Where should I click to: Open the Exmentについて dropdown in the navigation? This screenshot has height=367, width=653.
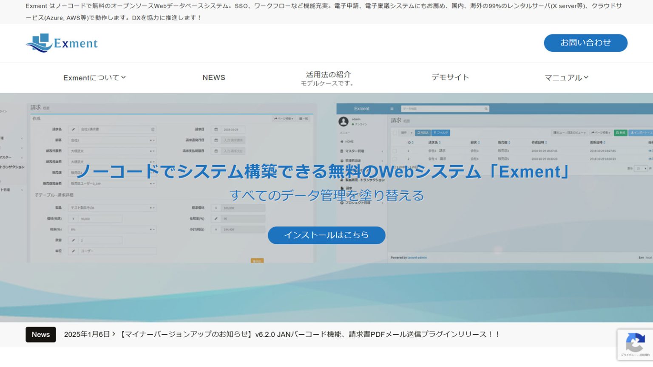94,78
